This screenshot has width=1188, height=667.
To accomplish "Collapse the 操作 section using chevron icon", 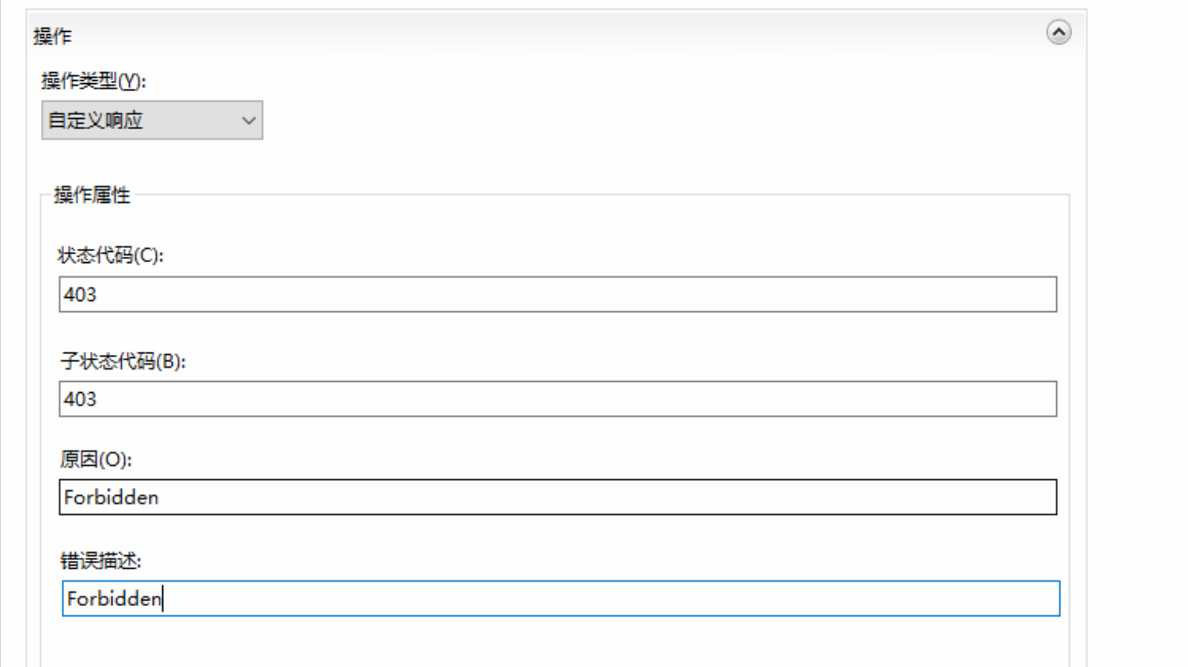I will [x=1058, y=32].
